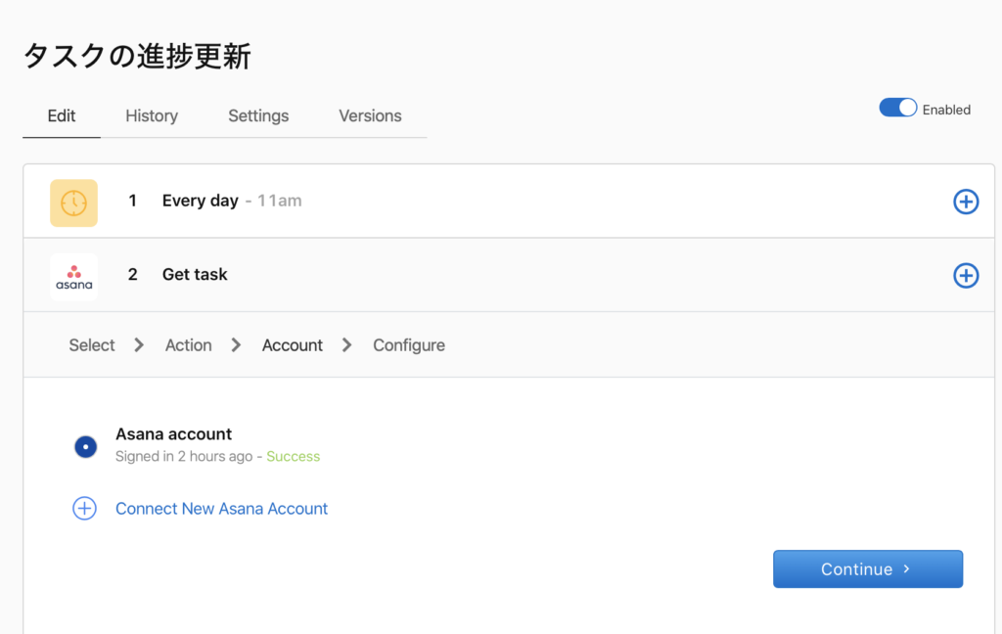Screen dimensions: 1002x634
Task: Jump to the Action breadcrumb step
Action: pyautogui.click(x=188, y=345)
